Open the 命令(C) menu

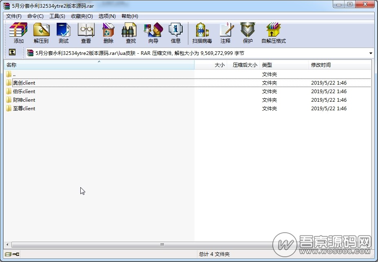tap(35, 16)
